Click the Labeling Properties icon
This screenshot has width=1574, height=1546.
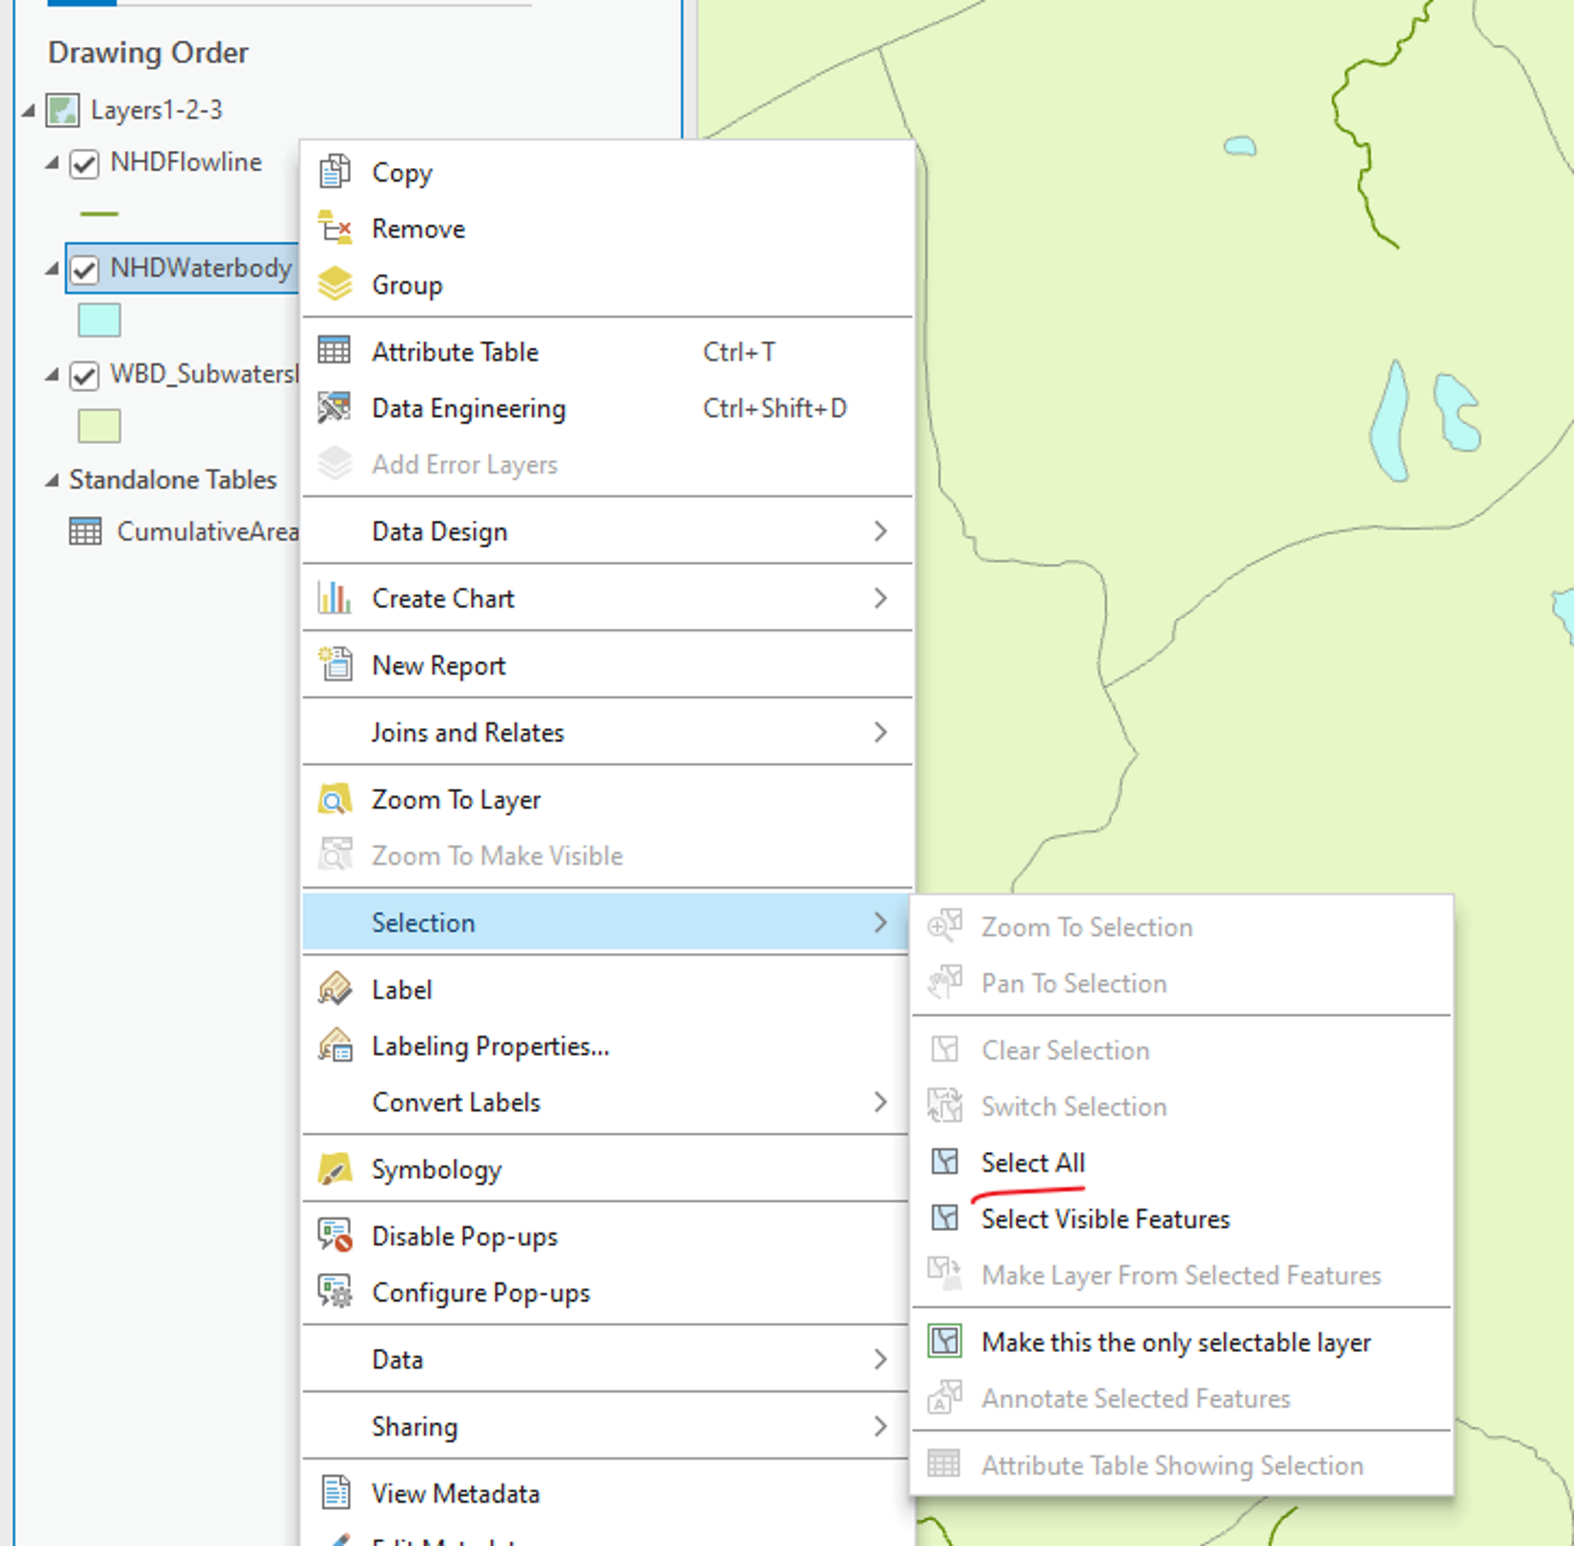point(333,1046)
